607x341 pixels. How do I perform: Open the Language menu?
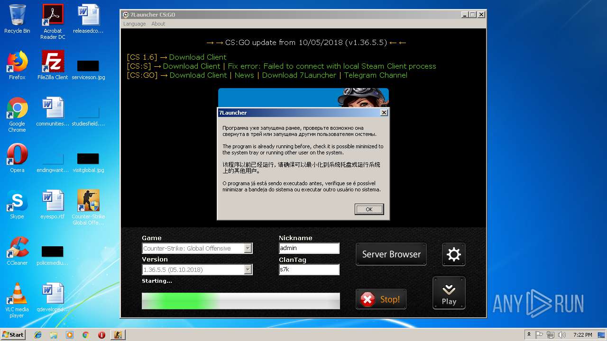[135, 24]
